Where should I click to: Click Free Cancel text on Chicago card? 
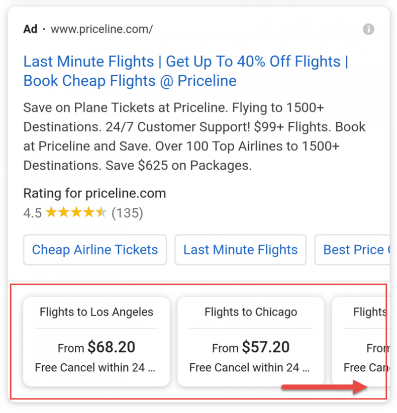(250, 368)
